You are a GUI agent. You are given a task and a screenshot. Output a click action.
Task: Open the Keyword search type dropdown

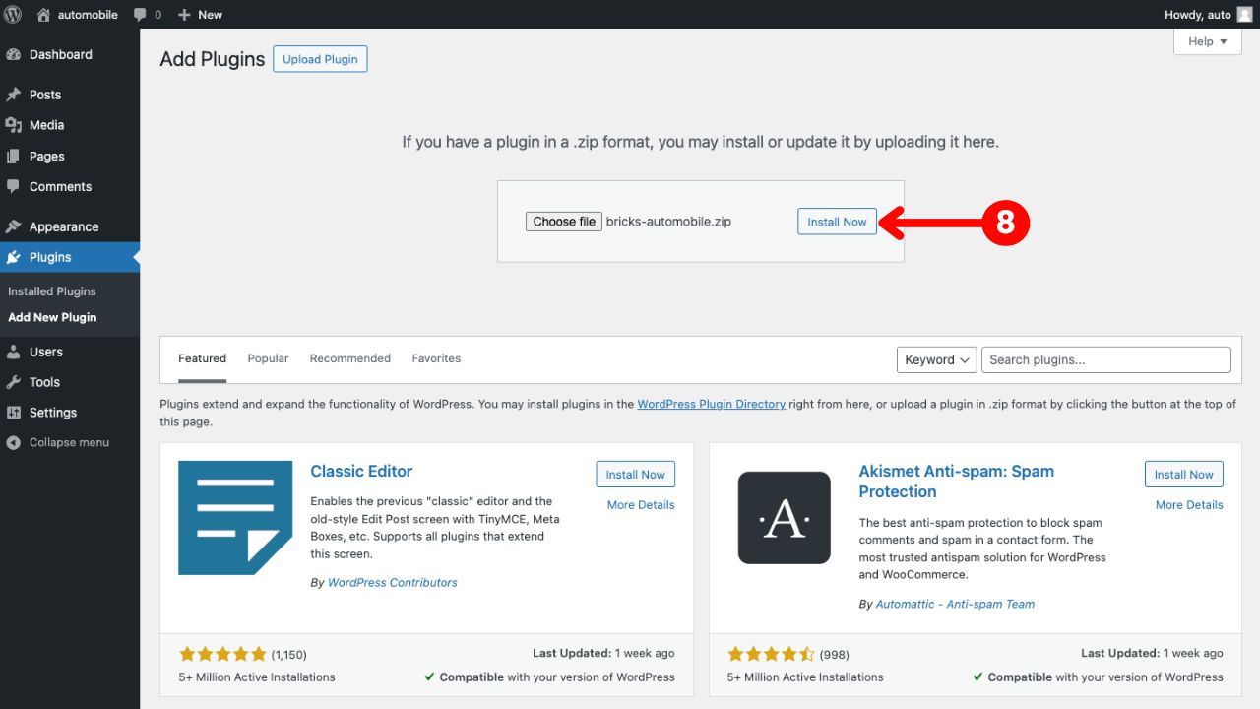pos(936,359)
